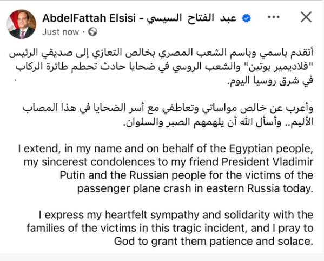Open AbdelFattah Elsisi's profile picture
This screenshot has width=324, height=261.
(22, 24)
